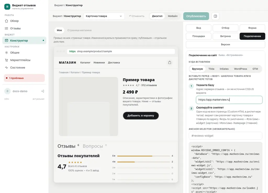Open the Карточка товара dropdown
This screenshot has width=268, height=193.
click(x=104, y=16)
